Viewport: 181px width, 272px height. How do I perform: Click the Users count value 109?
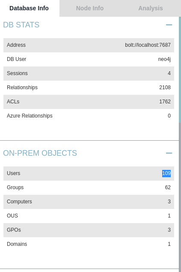click(166, 173)
